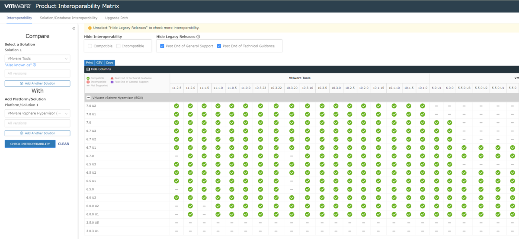This screenshot has width=519, height=239.
Task: Select the 7.0 U2 row label
Action: (91, 106)
